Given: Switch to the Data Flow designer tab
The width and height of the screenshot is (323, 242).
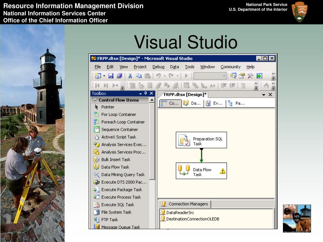Looking at the screenshot, I should (x=193, y=103).
